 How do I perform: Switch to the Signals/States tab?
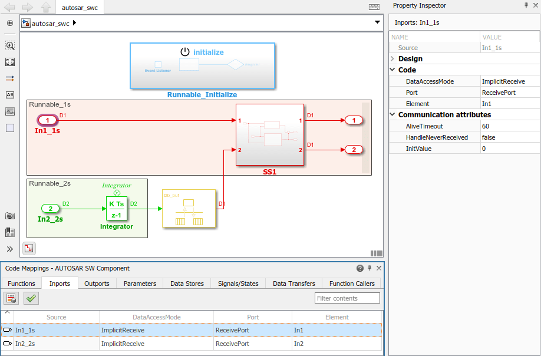click(x=238, y=284)
